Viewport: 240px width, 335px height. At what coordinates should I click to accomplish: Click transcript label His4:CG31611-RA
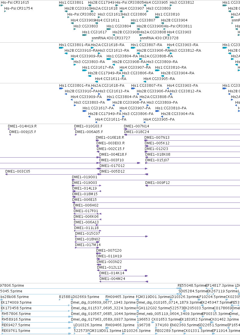(111, 79)
